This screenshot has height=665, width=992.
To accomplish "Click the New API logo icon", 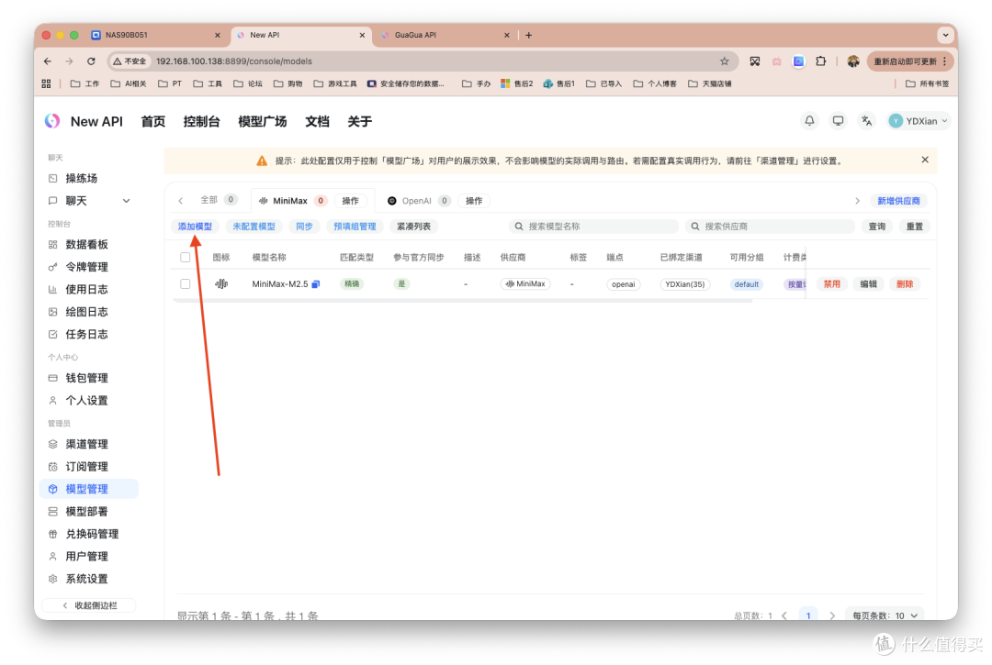I will (52, 121).
